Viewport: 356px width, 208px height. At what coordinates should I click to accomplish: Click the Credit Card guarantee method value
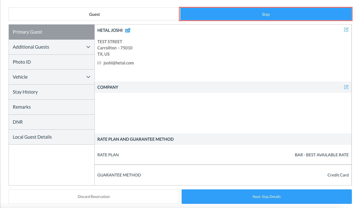338,175
